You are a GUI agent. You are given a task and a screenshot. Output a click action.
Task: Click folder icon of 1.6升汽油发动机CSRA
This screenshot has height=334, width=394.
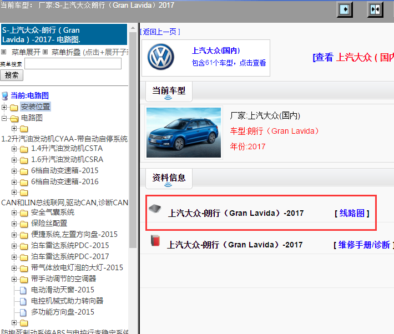(24, 160)
